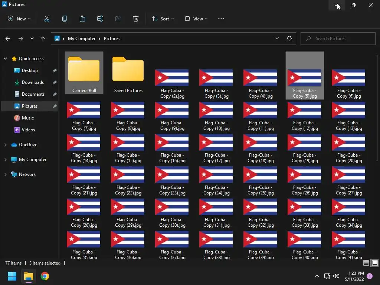Click Pictures in the address breadcrumb

(111, 39)
